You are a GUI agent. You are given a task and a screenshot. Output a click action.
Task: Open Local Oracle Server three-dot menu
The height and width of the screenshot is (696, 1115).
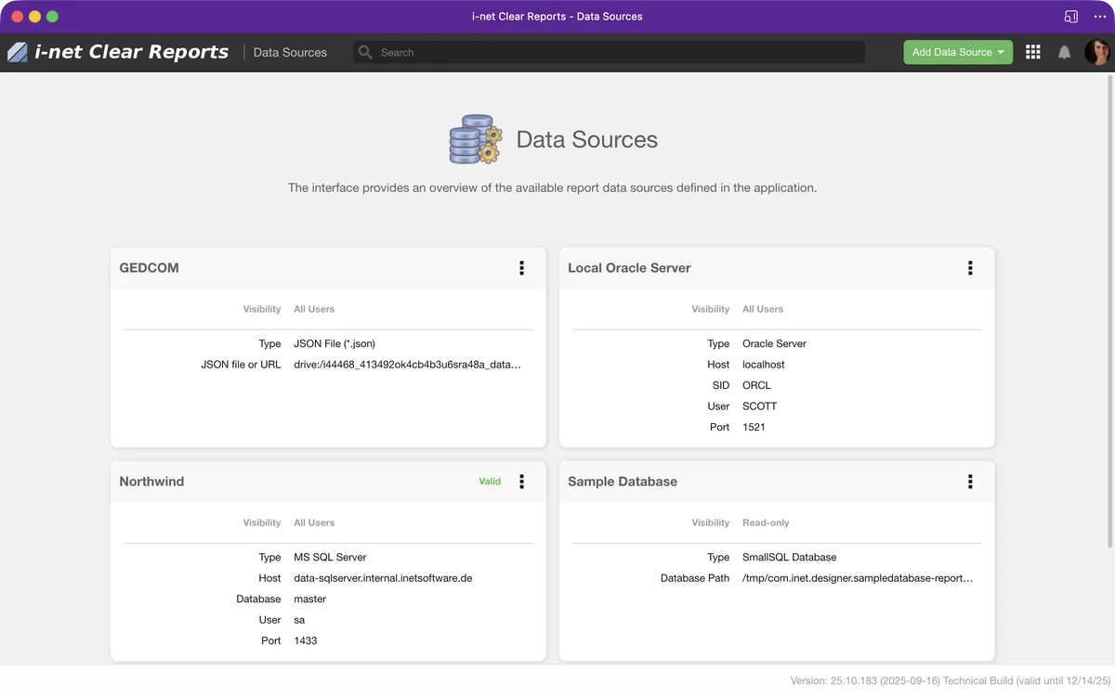[x=970, y=268]
